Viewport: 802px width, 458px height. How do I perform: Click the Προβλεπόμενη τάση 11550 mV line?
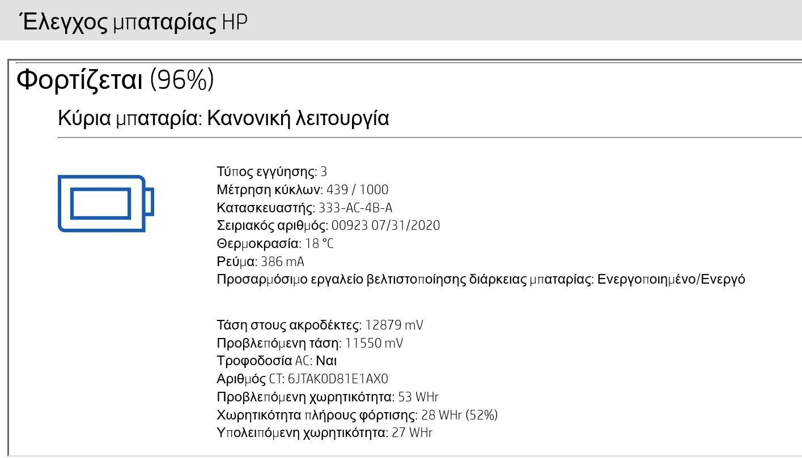click(310, 343)
